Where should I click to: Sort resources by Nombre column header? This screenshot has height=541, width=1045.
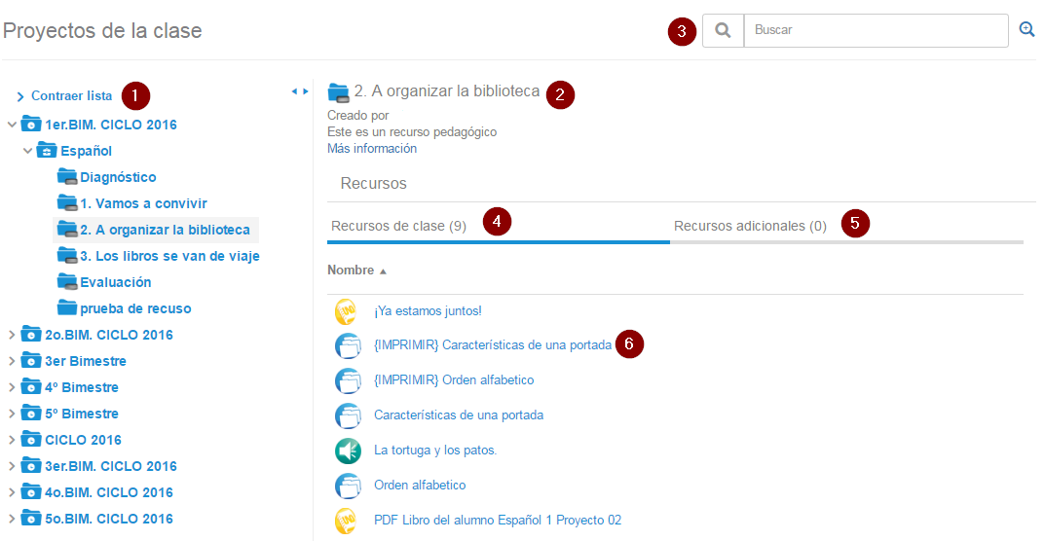(x=351, y=270)
